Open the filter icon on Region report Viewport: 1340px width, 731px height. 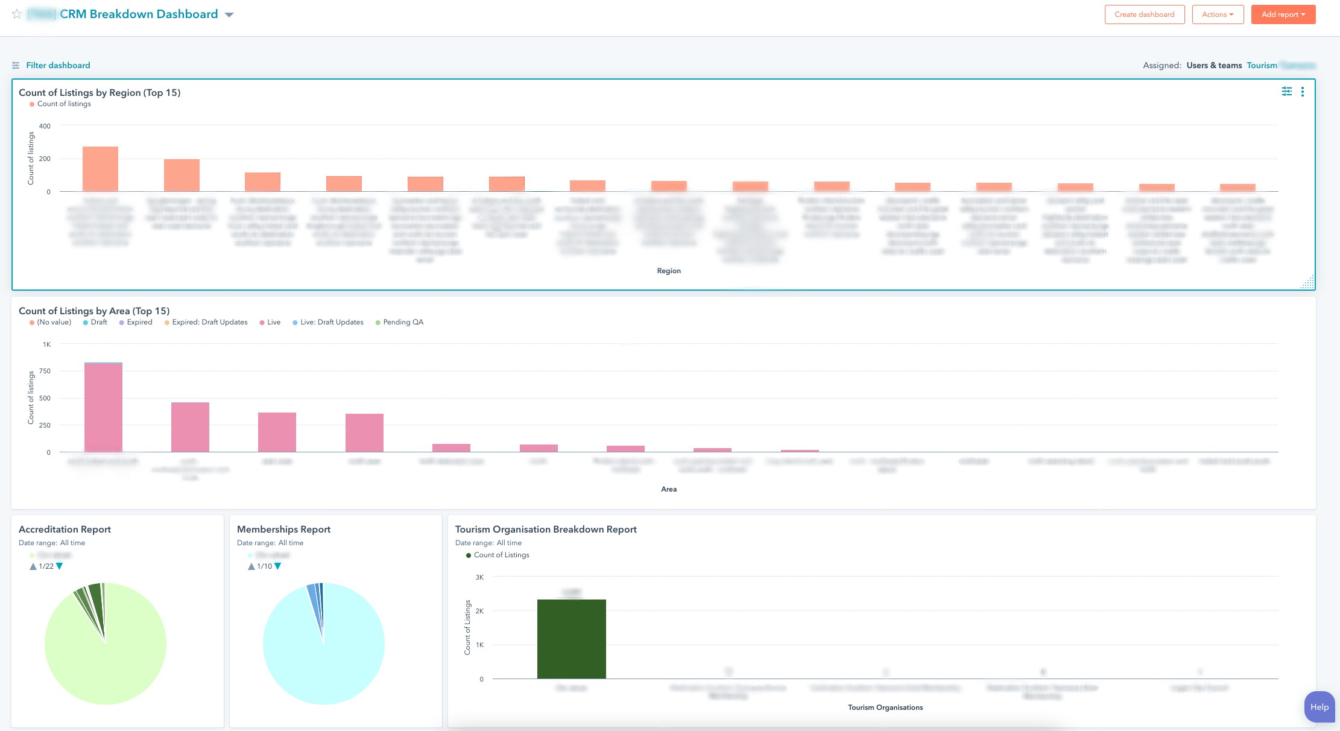[1287, 92]
